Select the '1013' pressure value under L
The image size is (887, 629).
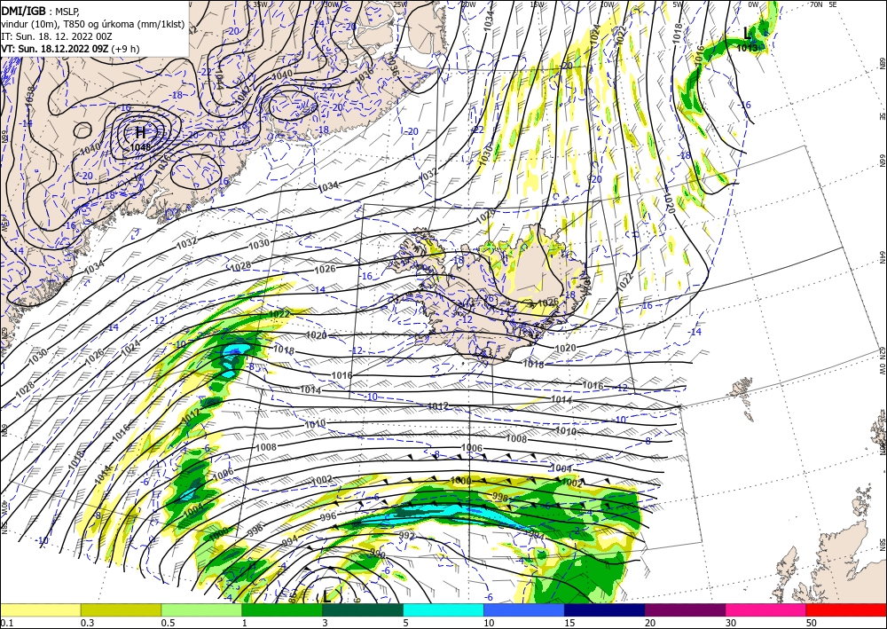(747, 48)
